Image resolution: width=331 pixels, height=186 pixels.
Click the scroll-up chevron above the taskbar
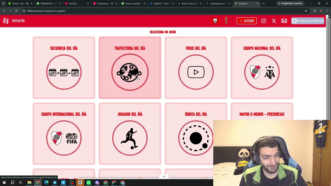164,176
